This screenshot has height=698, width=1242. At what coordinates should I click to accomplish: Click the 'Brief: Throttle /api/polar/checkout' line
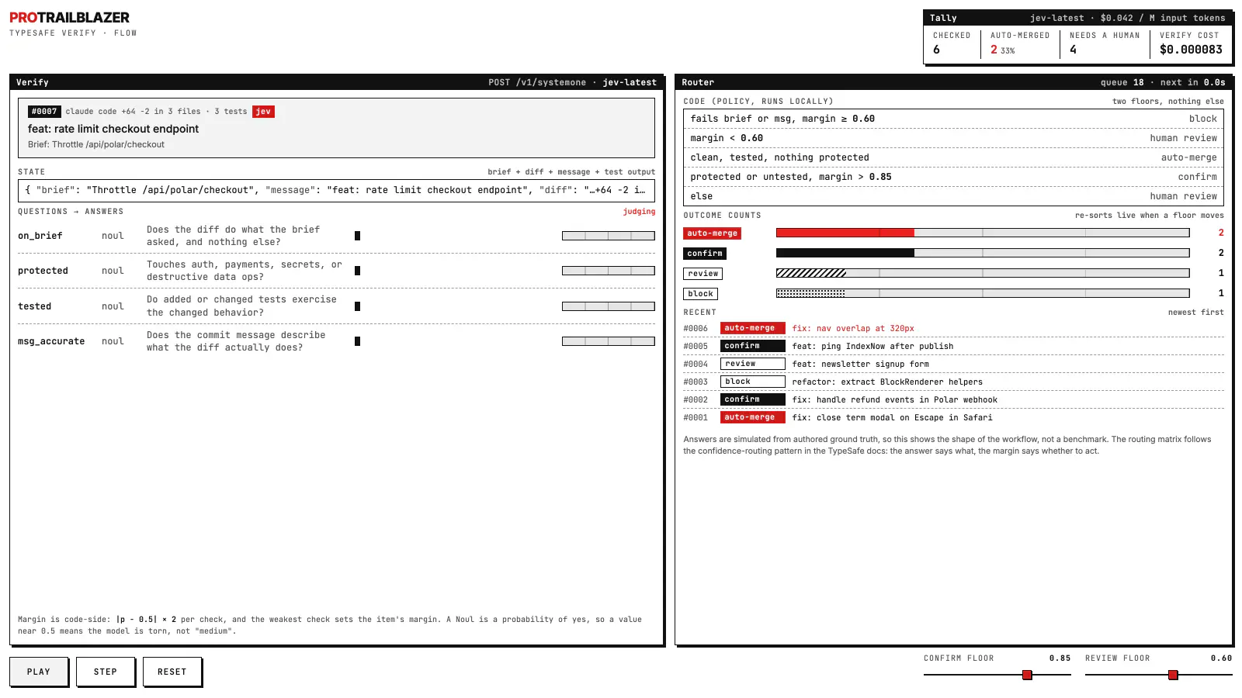(x=96, y=144)
